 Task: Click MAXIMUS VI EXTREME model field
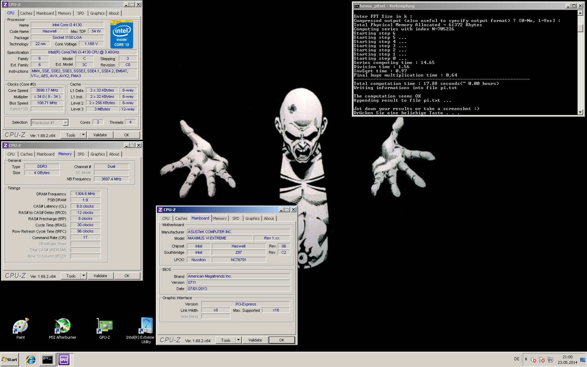(220, 238)
